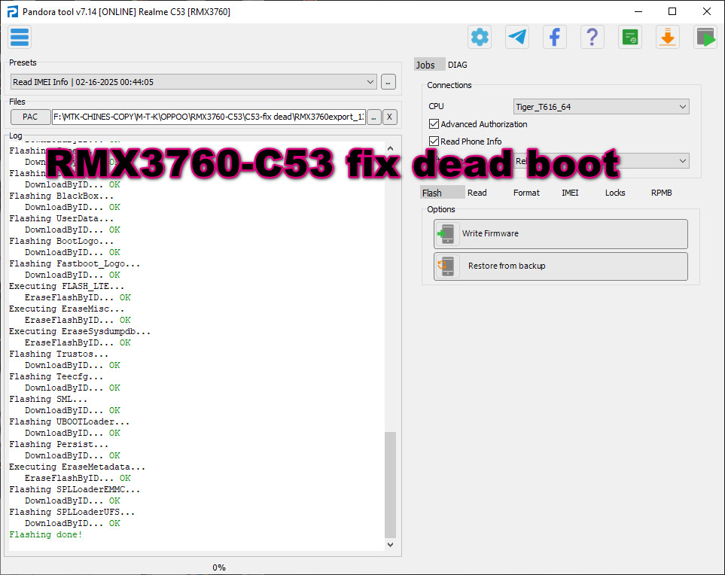Click the green play run icon

(x=705, y=37)
